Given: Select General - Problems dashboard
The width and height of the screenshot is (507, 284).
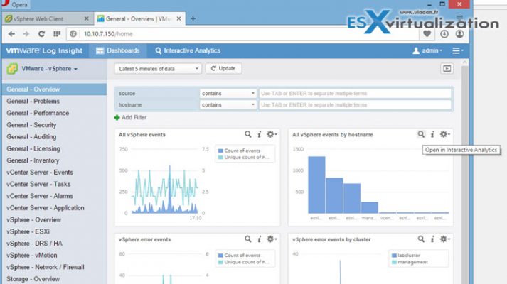Looking at the screenshot, I should [x=33, y=102].
